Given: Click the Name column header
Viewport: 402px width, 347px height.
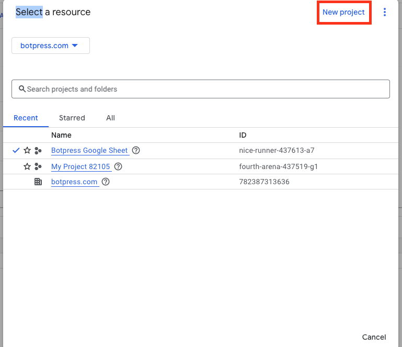Looking at the screenshot, I should tap(61, 135).
